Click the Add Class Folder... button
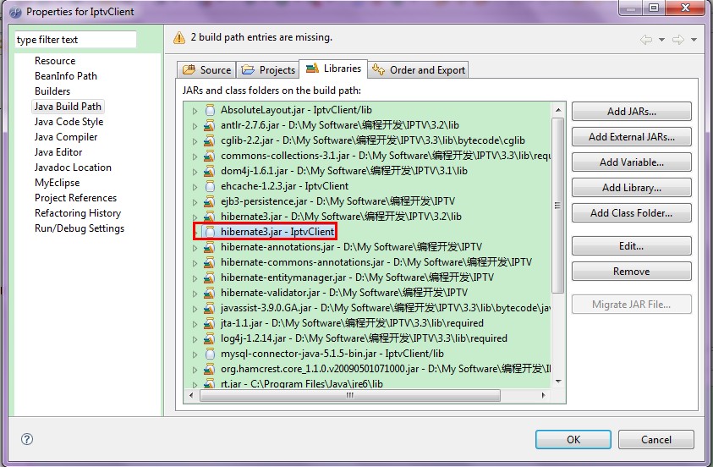The image size is (713, 467). [631, 213]
